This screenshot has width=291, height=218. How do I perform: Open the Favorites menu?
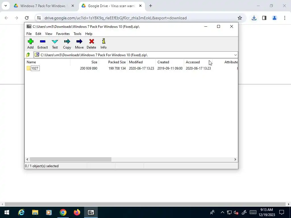pyautogui.click(x=63, y=34)
